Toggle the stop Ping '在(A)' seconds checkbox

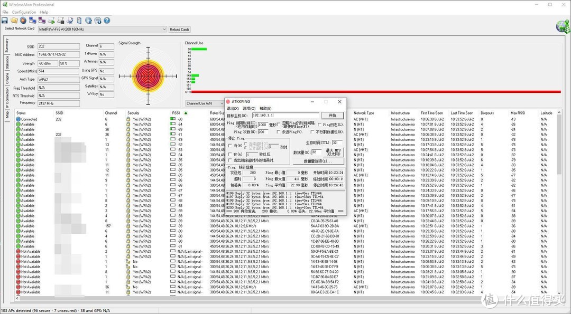[x=230, y=155]
